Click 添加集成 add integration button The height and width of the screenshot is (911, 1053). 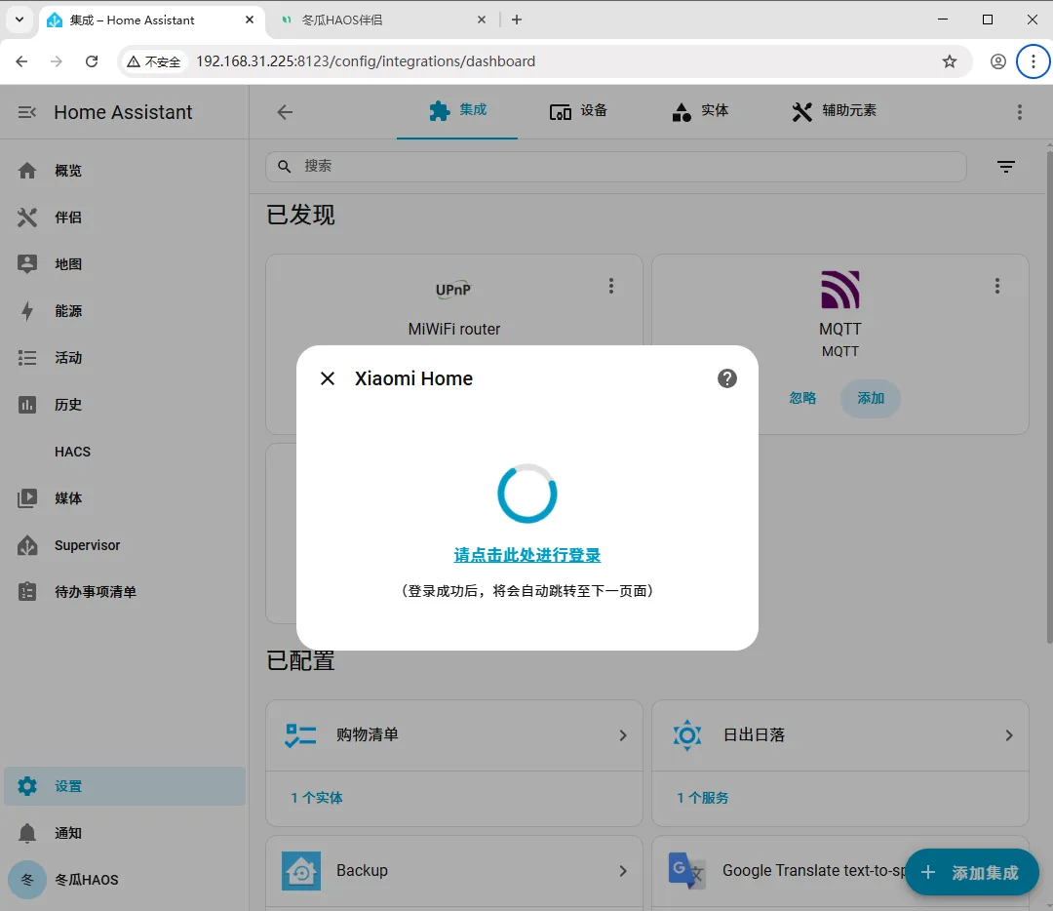coord(972,873)
